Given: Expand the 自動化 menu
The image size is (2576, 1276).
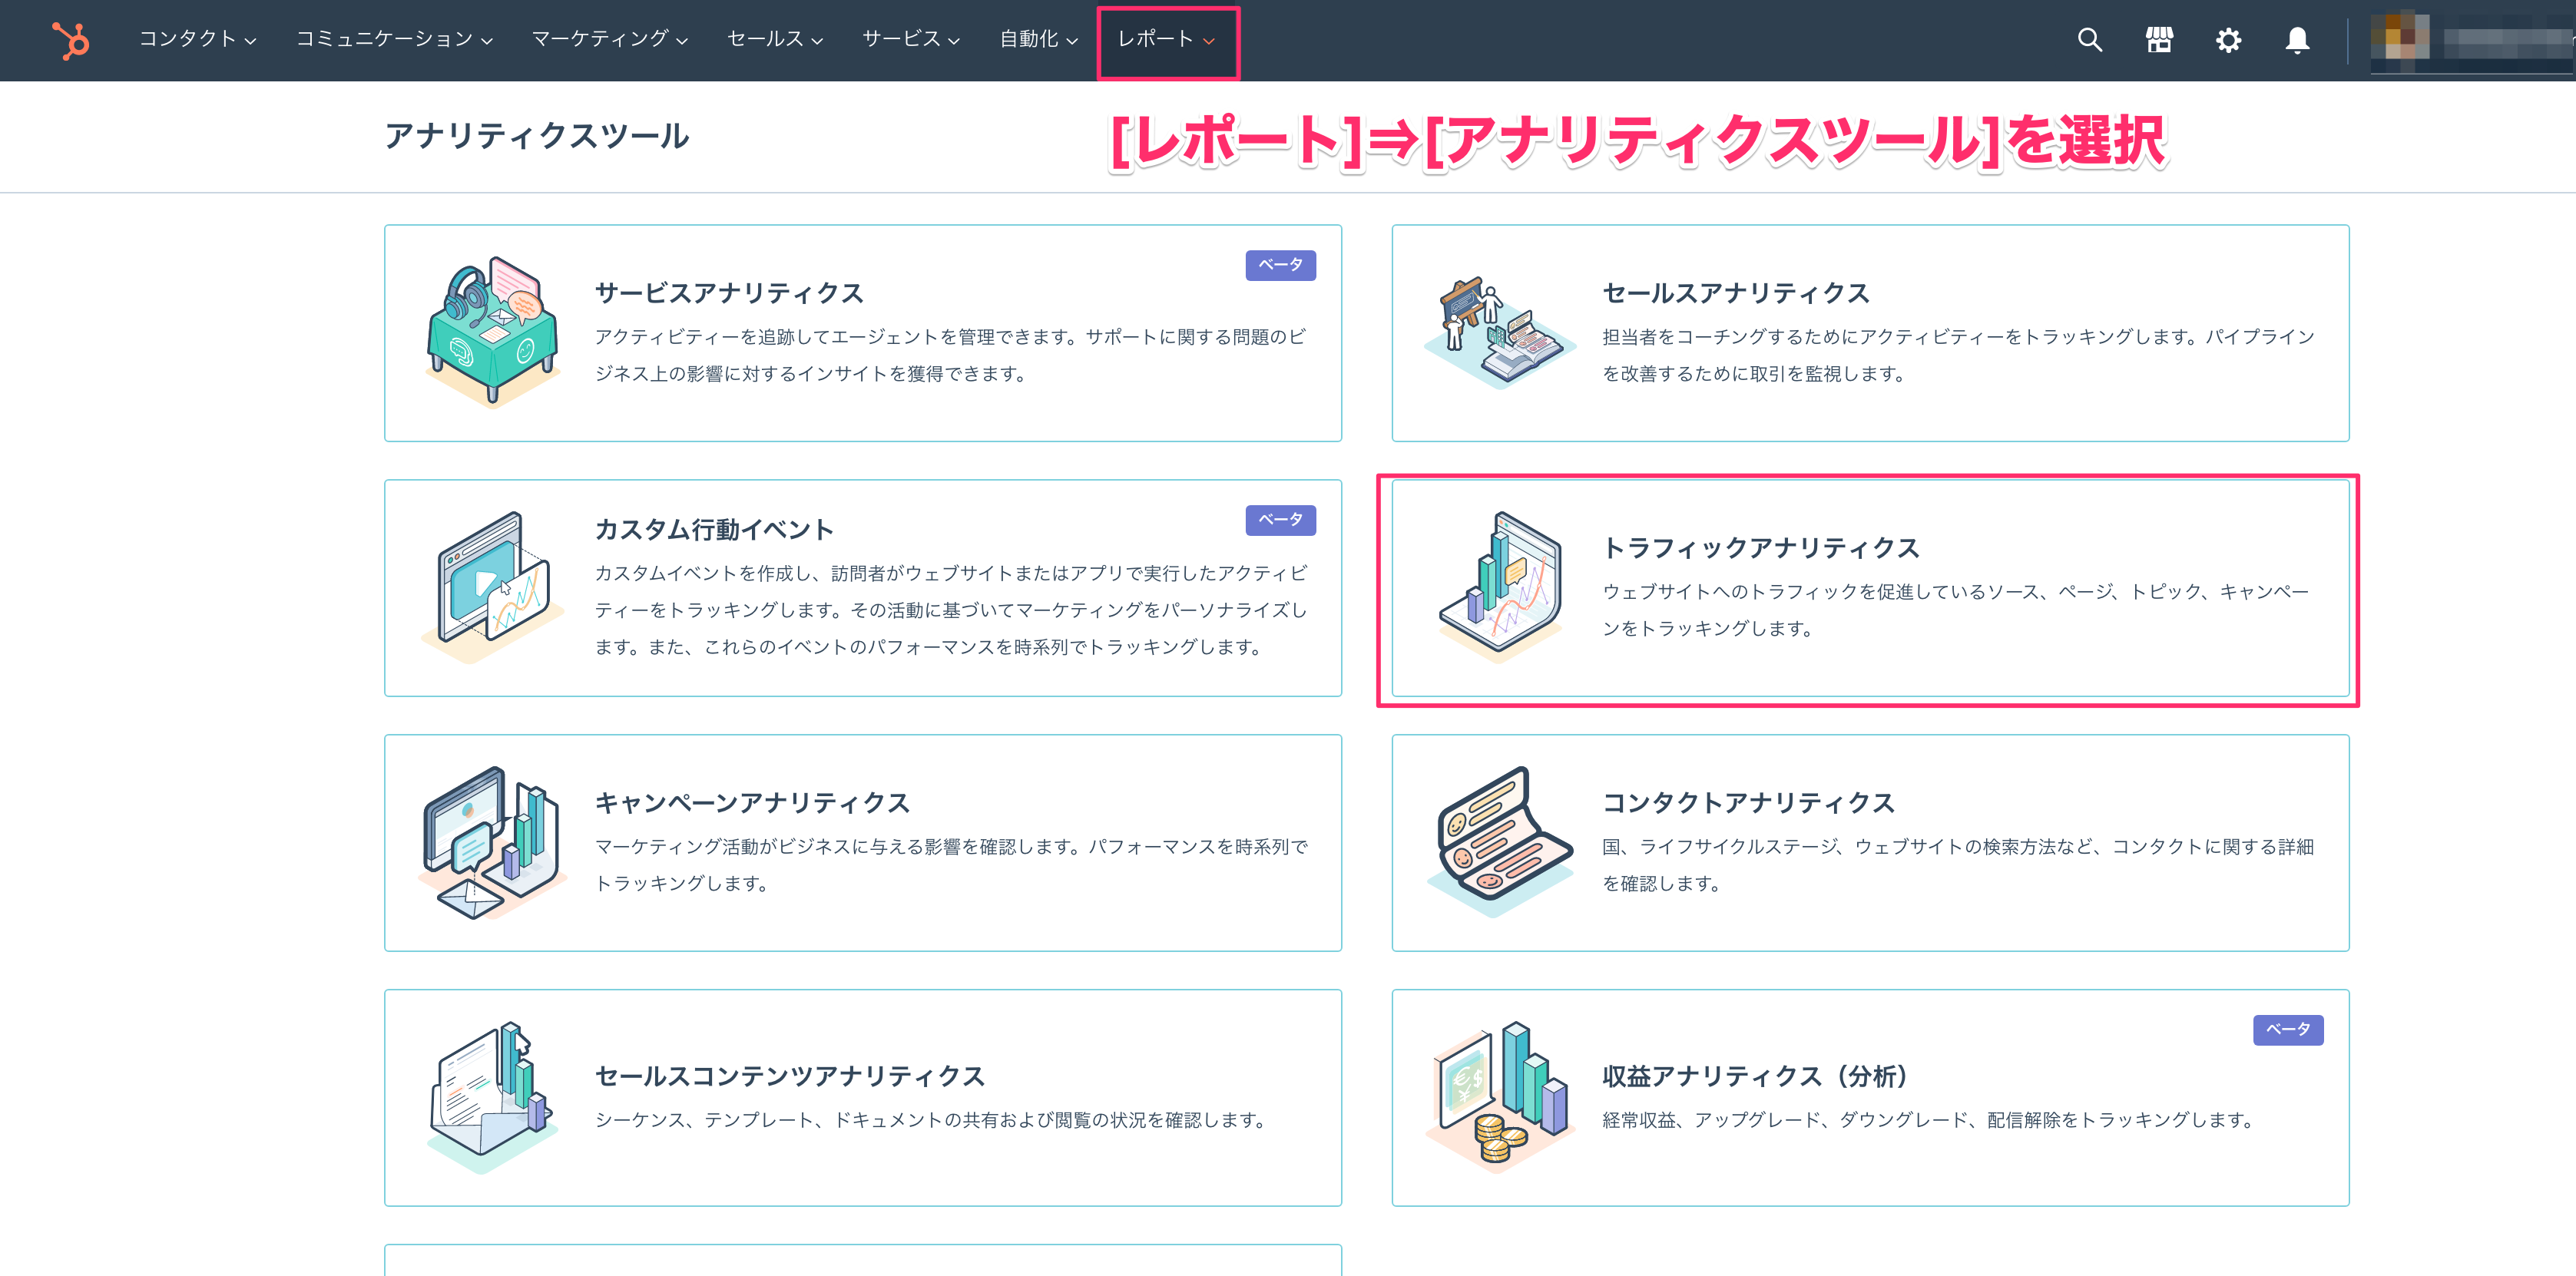Looking at the screenshot, I should [x=1039, y=39].
